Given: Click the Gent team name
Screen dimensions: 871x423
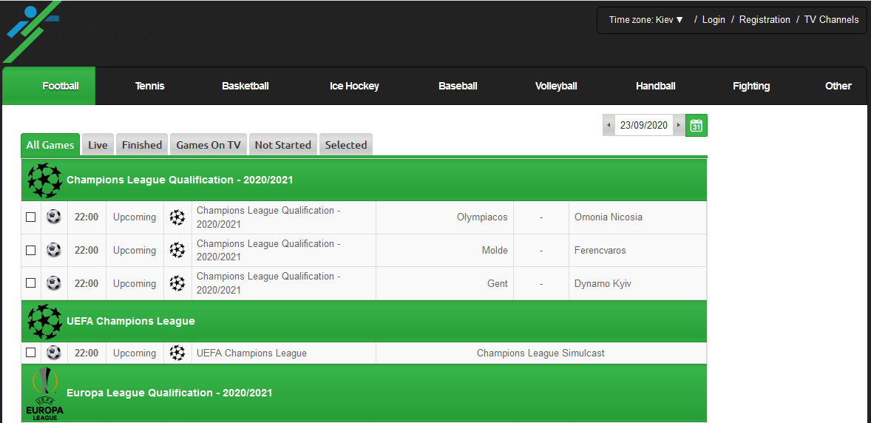Looking at the screenshot, I should point(498,283).
